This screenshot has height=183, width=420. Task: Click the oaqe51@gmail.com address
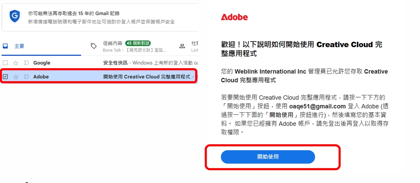pyautogui.click(x=317, y=106)
